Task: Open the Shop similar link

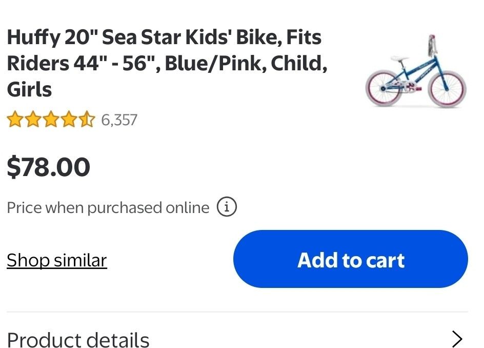Action: 56,260
